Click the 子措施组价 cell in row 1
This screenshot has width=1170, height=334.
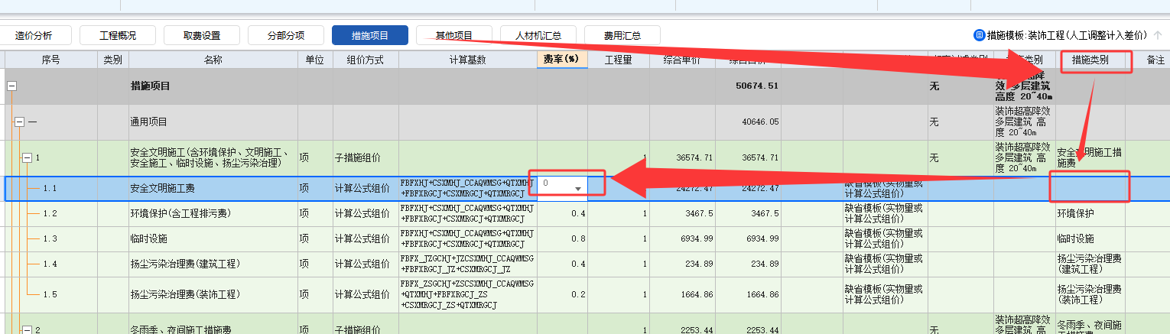[366, 157]
